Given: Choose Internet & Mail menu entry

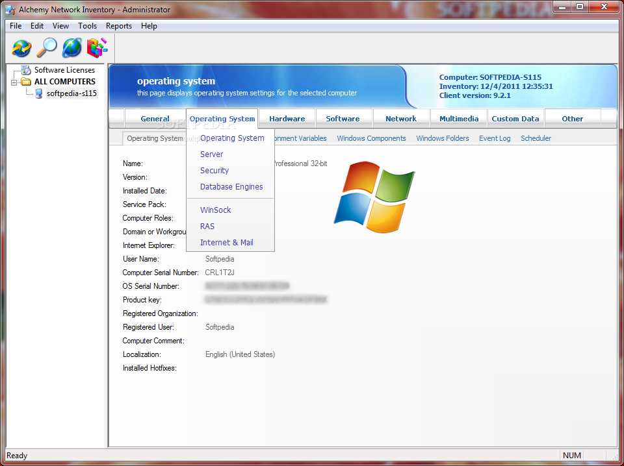Looking at the screenshot, I should pyautogui.click(x=226, y=243).
